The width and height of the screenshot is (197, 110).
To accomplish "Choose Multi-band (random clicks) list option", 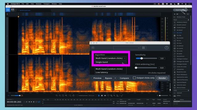I will [111, 69].
